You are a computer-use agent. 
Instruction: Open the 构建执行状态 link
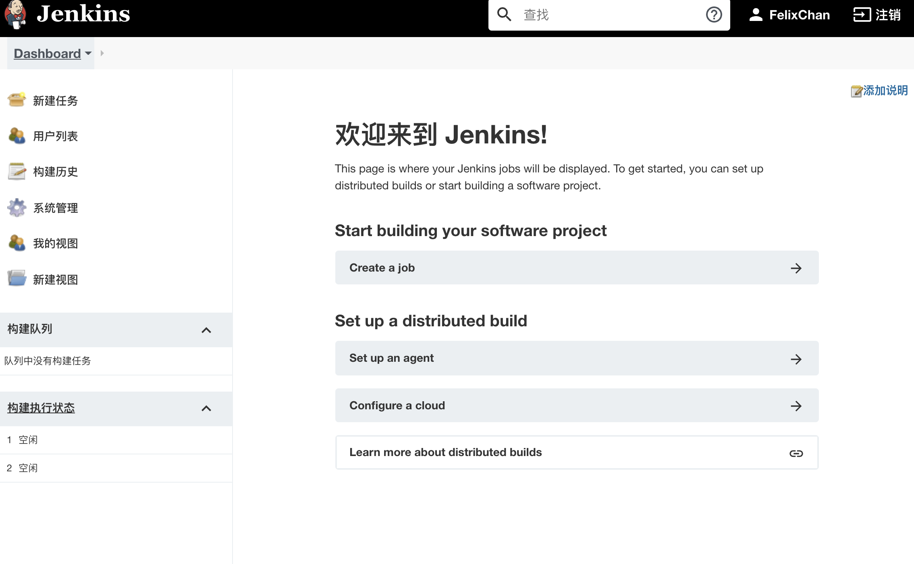click(x=41, y=408)
